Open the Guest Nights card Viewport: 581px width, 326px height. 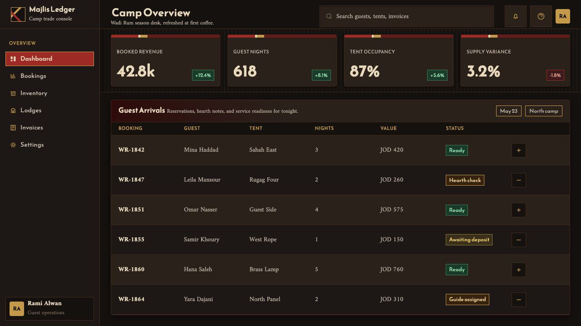(x=282, y=60)
